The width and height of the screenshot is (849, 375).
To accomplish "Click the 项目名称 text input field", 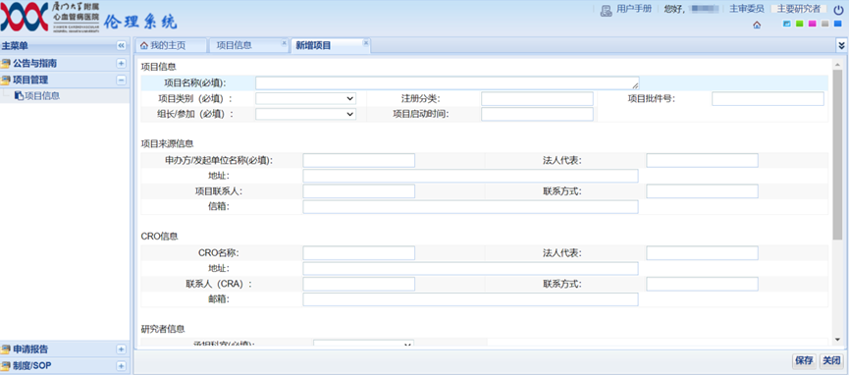I will pos(448,82).
